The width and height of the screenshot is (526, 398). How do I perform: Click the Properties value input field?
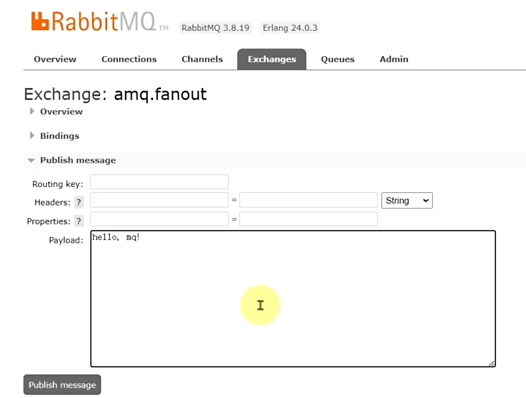point(308,219)
